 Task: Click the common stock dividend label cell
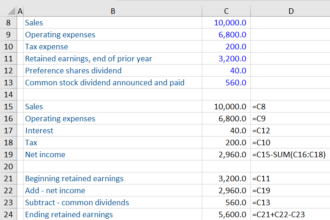pos(105,83)
